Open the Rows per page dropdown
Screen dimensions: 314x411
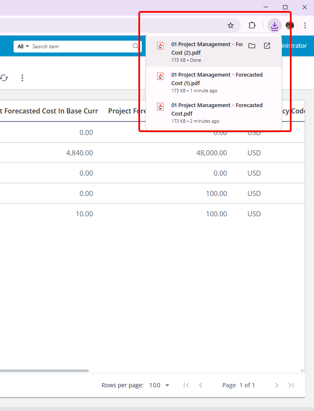(159, 385)
